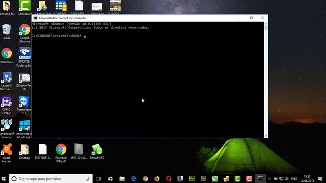Select the concurso Chrome shortcut icon
326x183 pixels.
(7, 55)
